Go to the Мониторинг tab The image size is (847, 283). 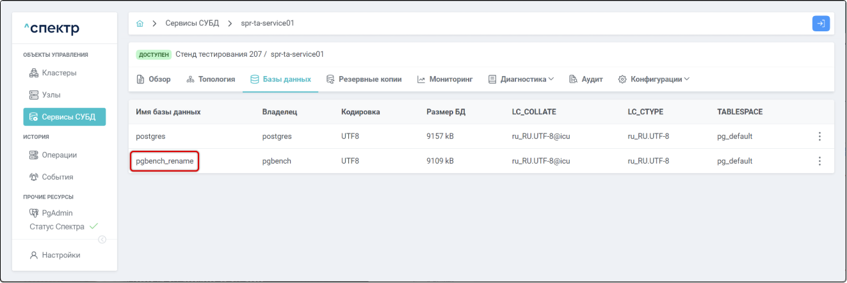coord(445,79)
